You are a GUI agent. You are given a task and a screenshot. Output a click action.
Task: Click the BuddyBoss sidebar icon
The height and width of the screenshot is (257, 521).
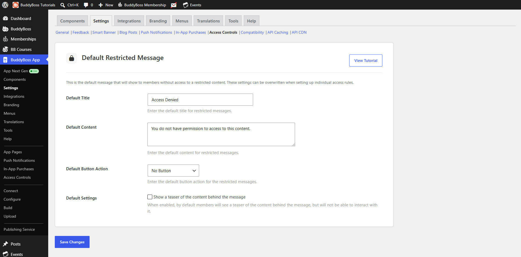click(x=5, y=29)
